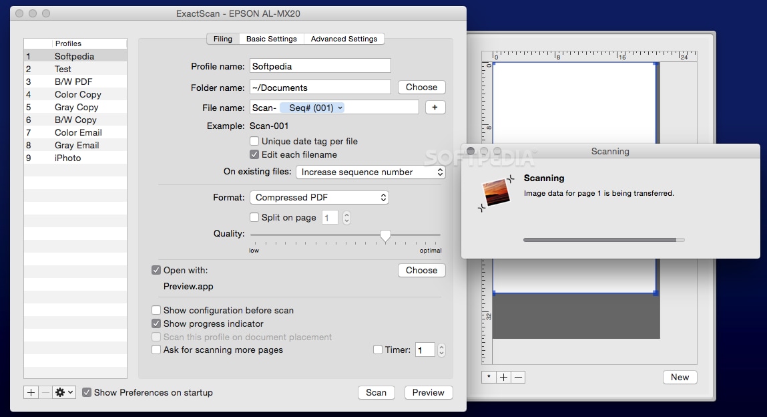
Task: Click the Profile name input field
Action: coord(320,66)
